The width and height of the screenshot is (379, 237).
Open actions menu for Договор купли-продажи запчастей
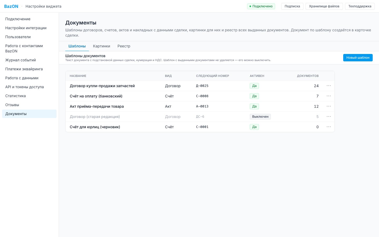click(x=329, y=86)
